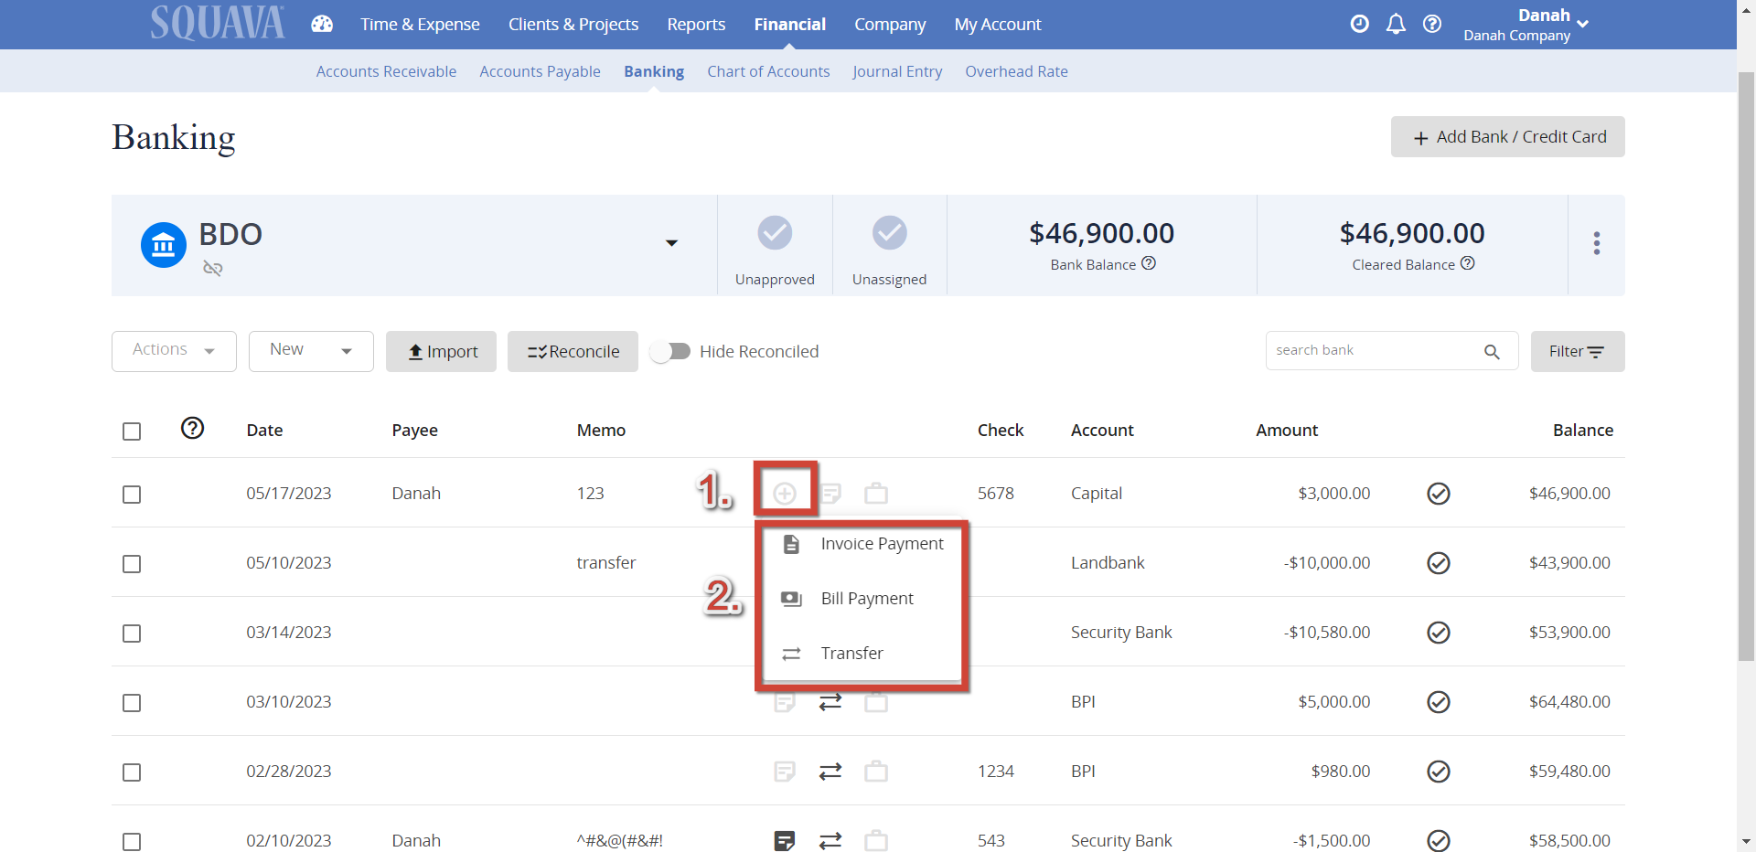
Task: Click the notifications bell icon
Action: click(1396, 24)
